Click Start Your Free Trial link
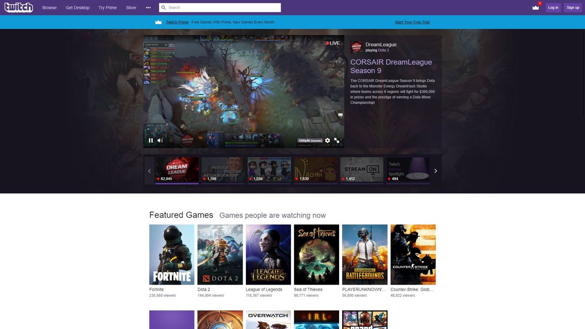 412,22
